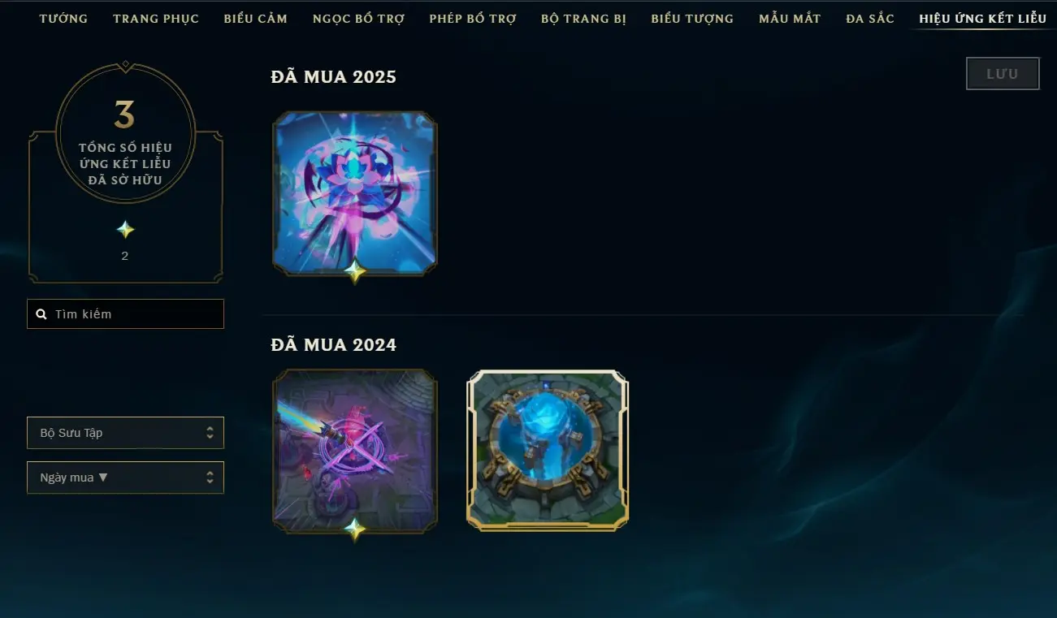
Task: Open the Bộ Sưu Tập dropdown
Action: tap(125, 433)
